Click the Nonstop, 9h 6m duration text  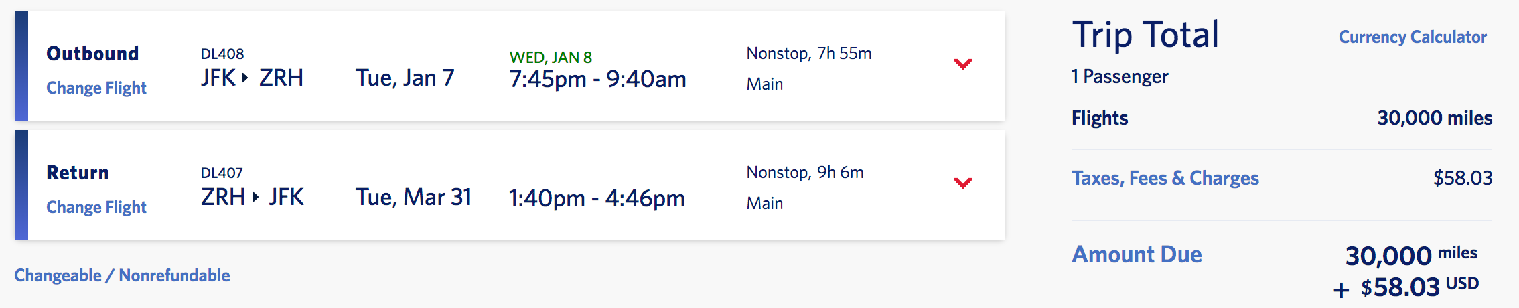coord(805,173)
